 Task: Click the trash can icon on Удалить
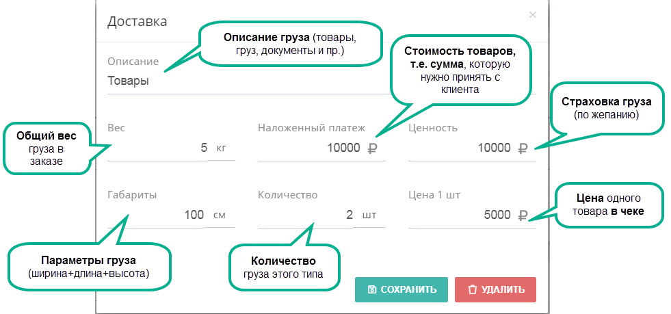472,289
